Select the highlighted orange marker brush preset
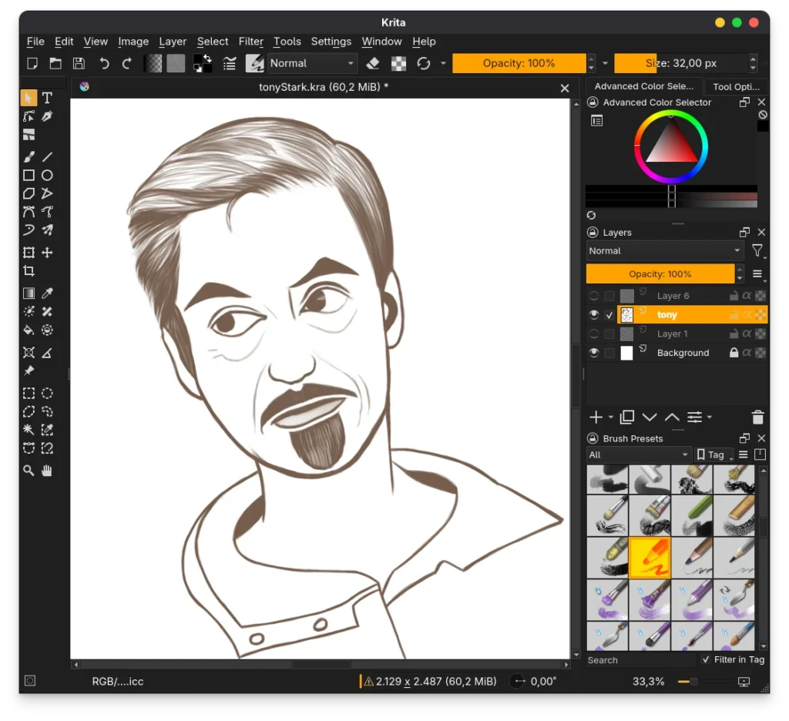This screenshot has width=789, height=721. point(650,558)
